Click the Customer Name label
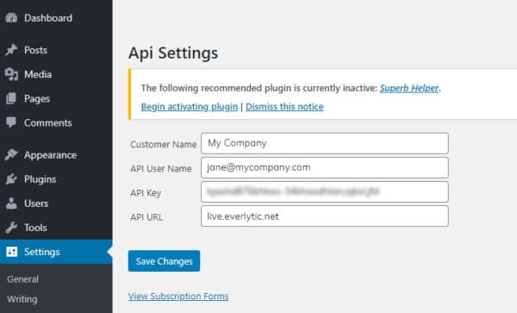The height and width of the screenshot is (313, 517). pyautogui.click(x=164, y=144)
